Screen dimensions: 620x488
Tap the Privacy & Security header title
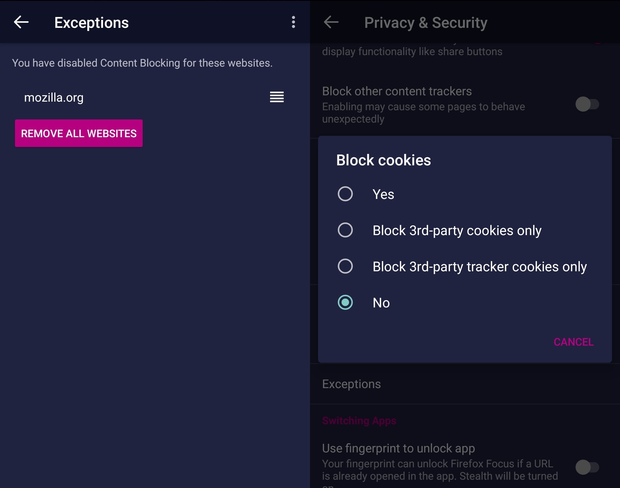(x=426, y=23)
